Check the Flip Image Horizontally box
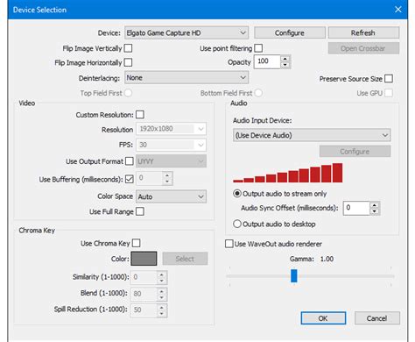The image size is (415, 342). [128, 62]
